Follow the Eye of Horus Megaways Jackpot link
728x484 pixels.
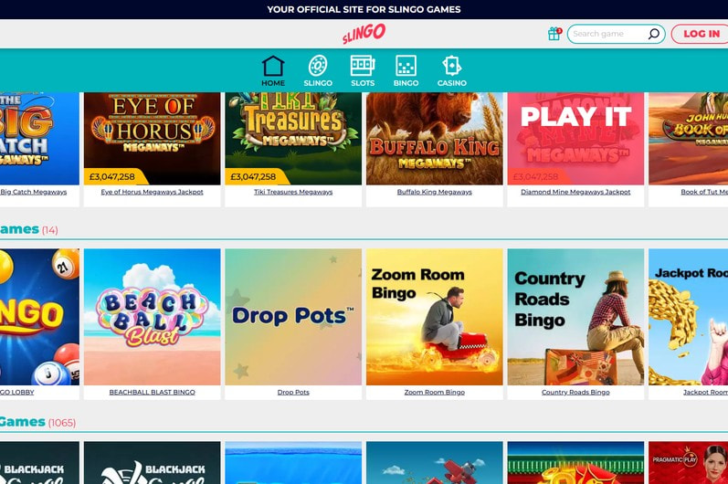153,192
